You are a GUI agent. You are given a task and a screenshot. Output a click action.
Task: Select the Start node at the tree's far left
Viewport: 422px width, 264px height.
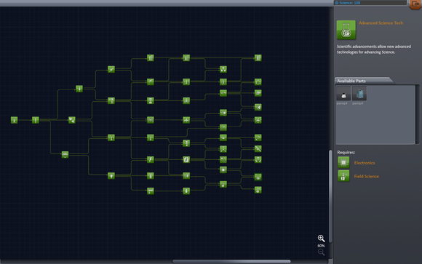(15, 120)
